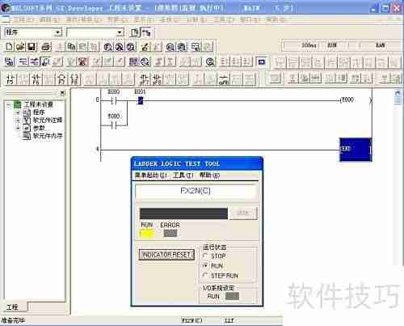Select STOP run state radio button

point(205,256)
